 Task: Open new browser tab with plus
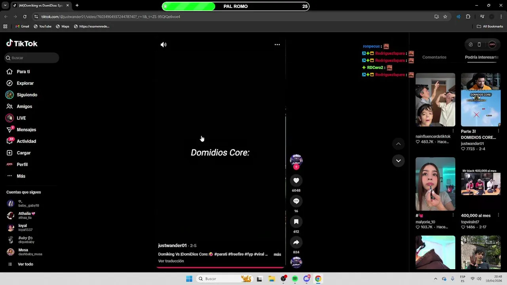tap(77, 6)
